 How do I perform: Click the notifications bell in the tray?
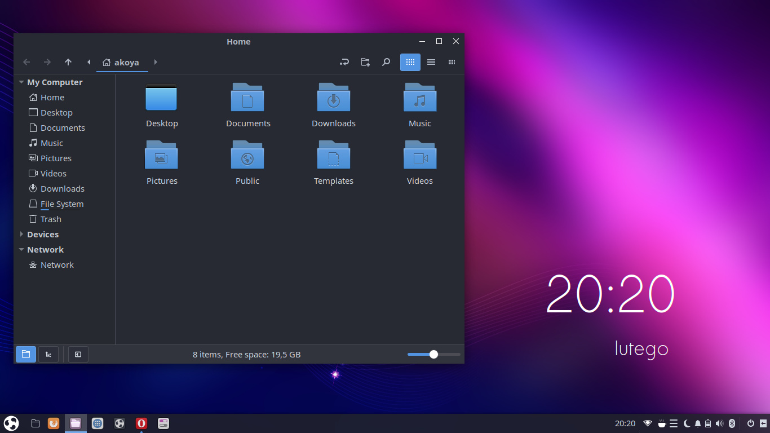click(x=697, y=423)
